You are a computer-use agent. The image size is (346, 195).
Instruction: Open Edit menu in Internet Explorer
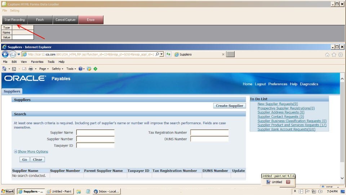coord(14,62)
